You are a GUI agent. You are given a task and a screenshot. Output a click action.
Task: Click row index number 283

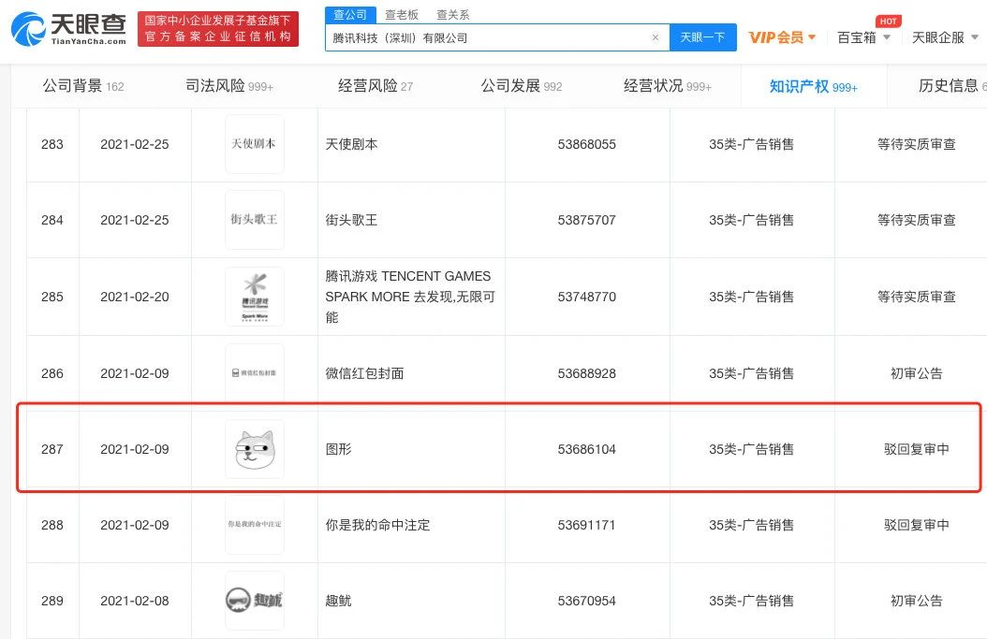[x=52, y=144]
